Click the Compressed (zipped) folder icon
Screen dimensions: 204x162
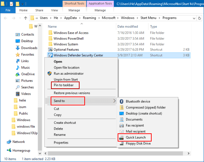click(x=121, y=107)
